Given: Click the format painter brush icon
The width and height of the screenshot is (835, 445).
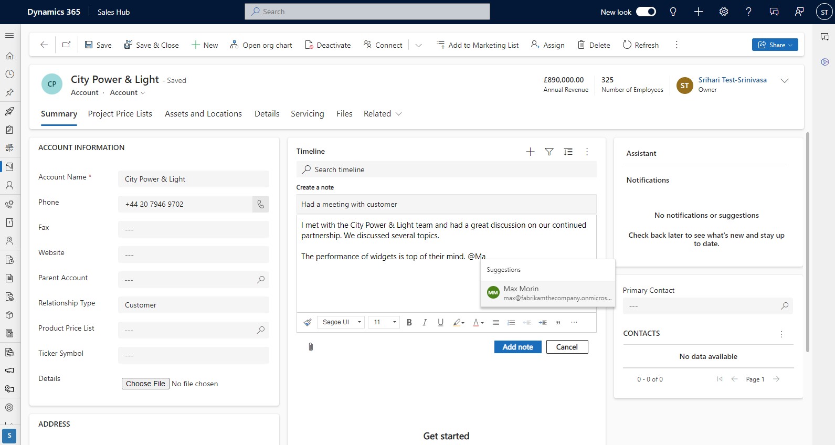Looking at the screenshot, I should point(308,322).
